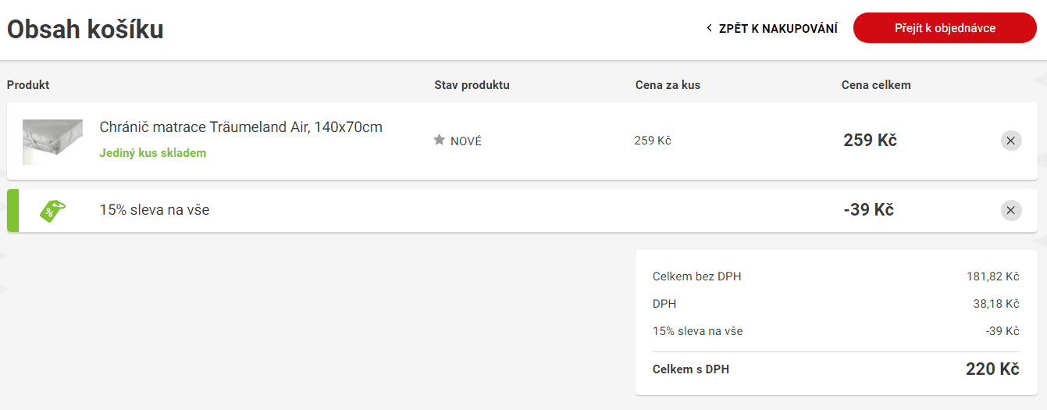Click the bold -39 Kč discount amount

point(868,210)
